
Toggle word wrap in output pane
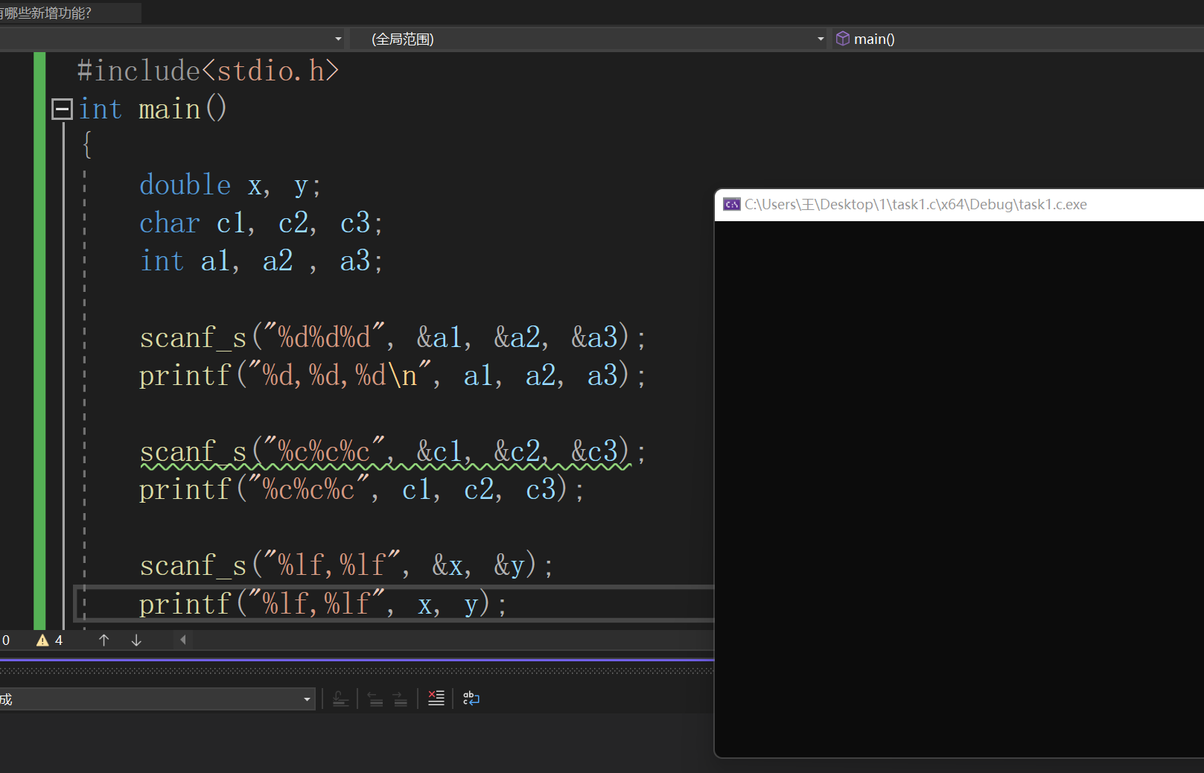tap(471, 699)
